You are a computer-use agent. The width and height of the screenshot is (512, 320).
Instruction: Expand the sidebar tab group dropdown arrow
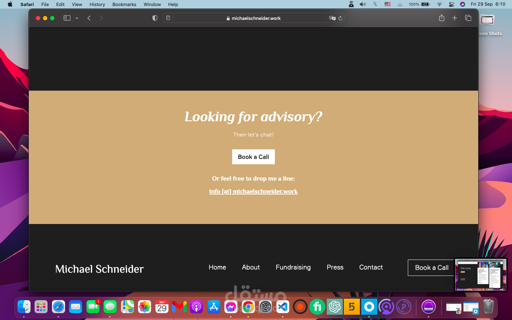pos(77,18)
